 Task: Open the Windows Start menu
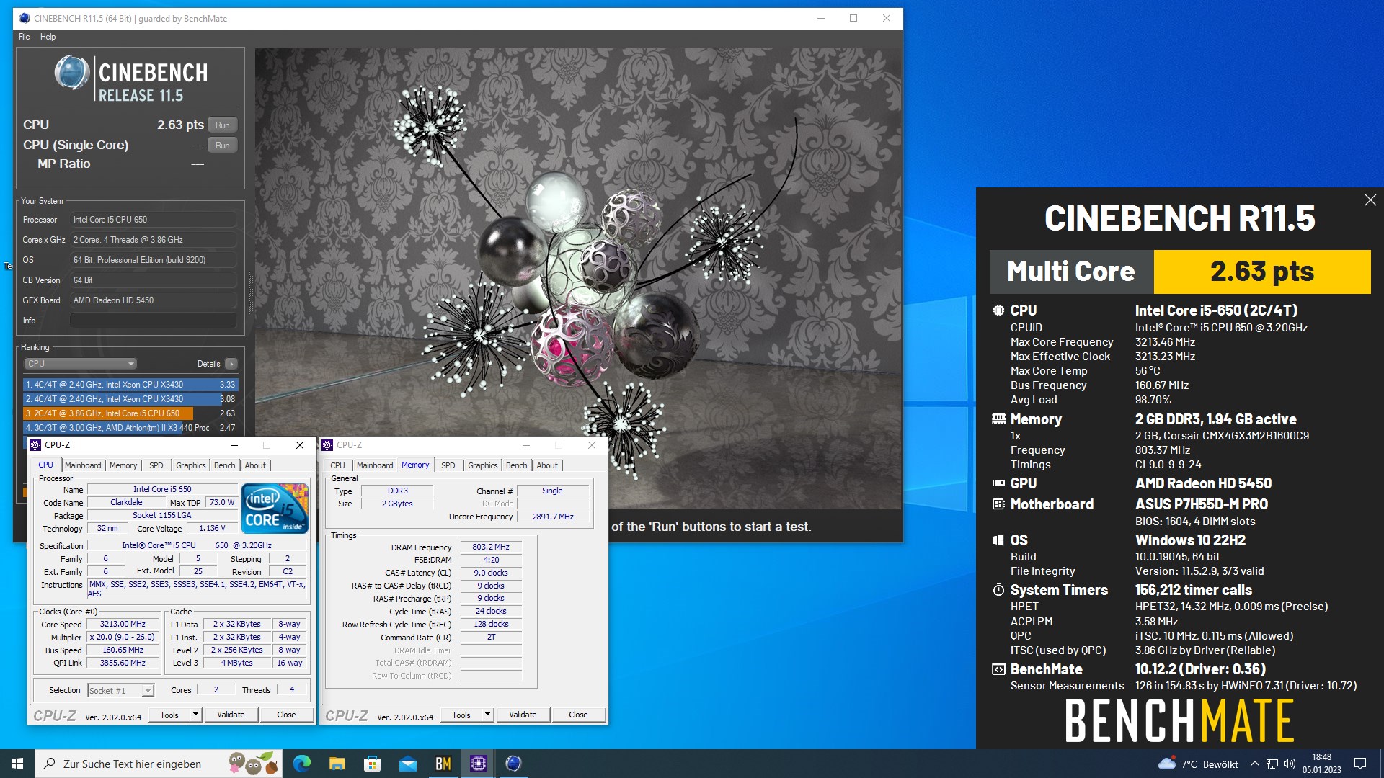17,764
